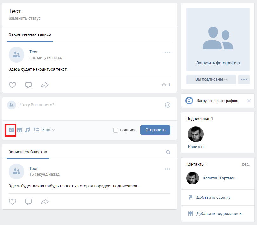Search community posts with magnifier icon
The image size is (257, 225).
168,152
